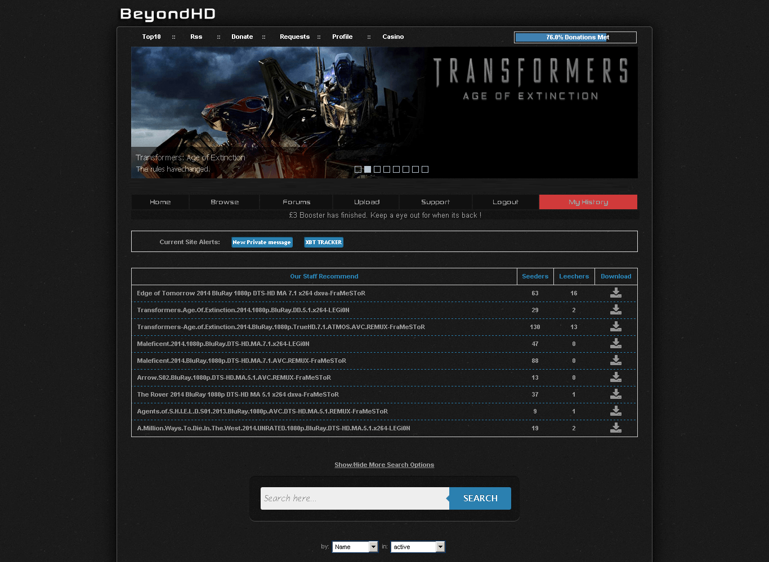769x562 pixels.
Task: Go to the Donate page
Action: pos(242,37)
